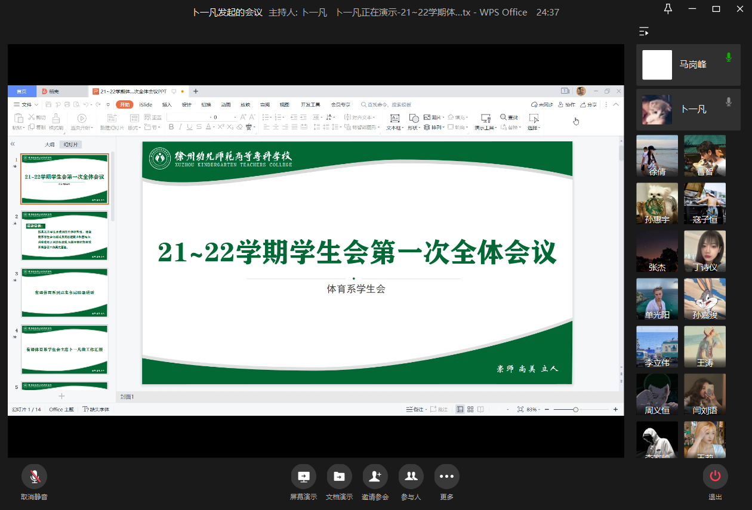
Task: Open the 更多 options menu
Action: (x=446, y=477)
